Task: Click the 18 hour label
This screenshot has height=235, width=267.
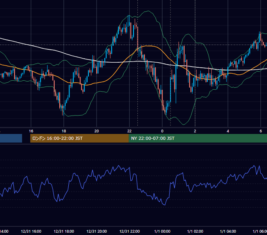Action: pos(64,131)
